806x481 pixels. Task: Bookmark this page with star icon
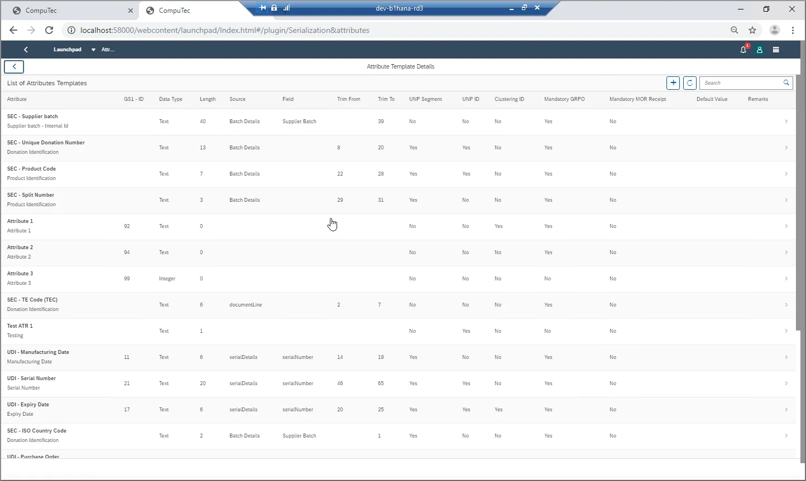tap(752, 30)
